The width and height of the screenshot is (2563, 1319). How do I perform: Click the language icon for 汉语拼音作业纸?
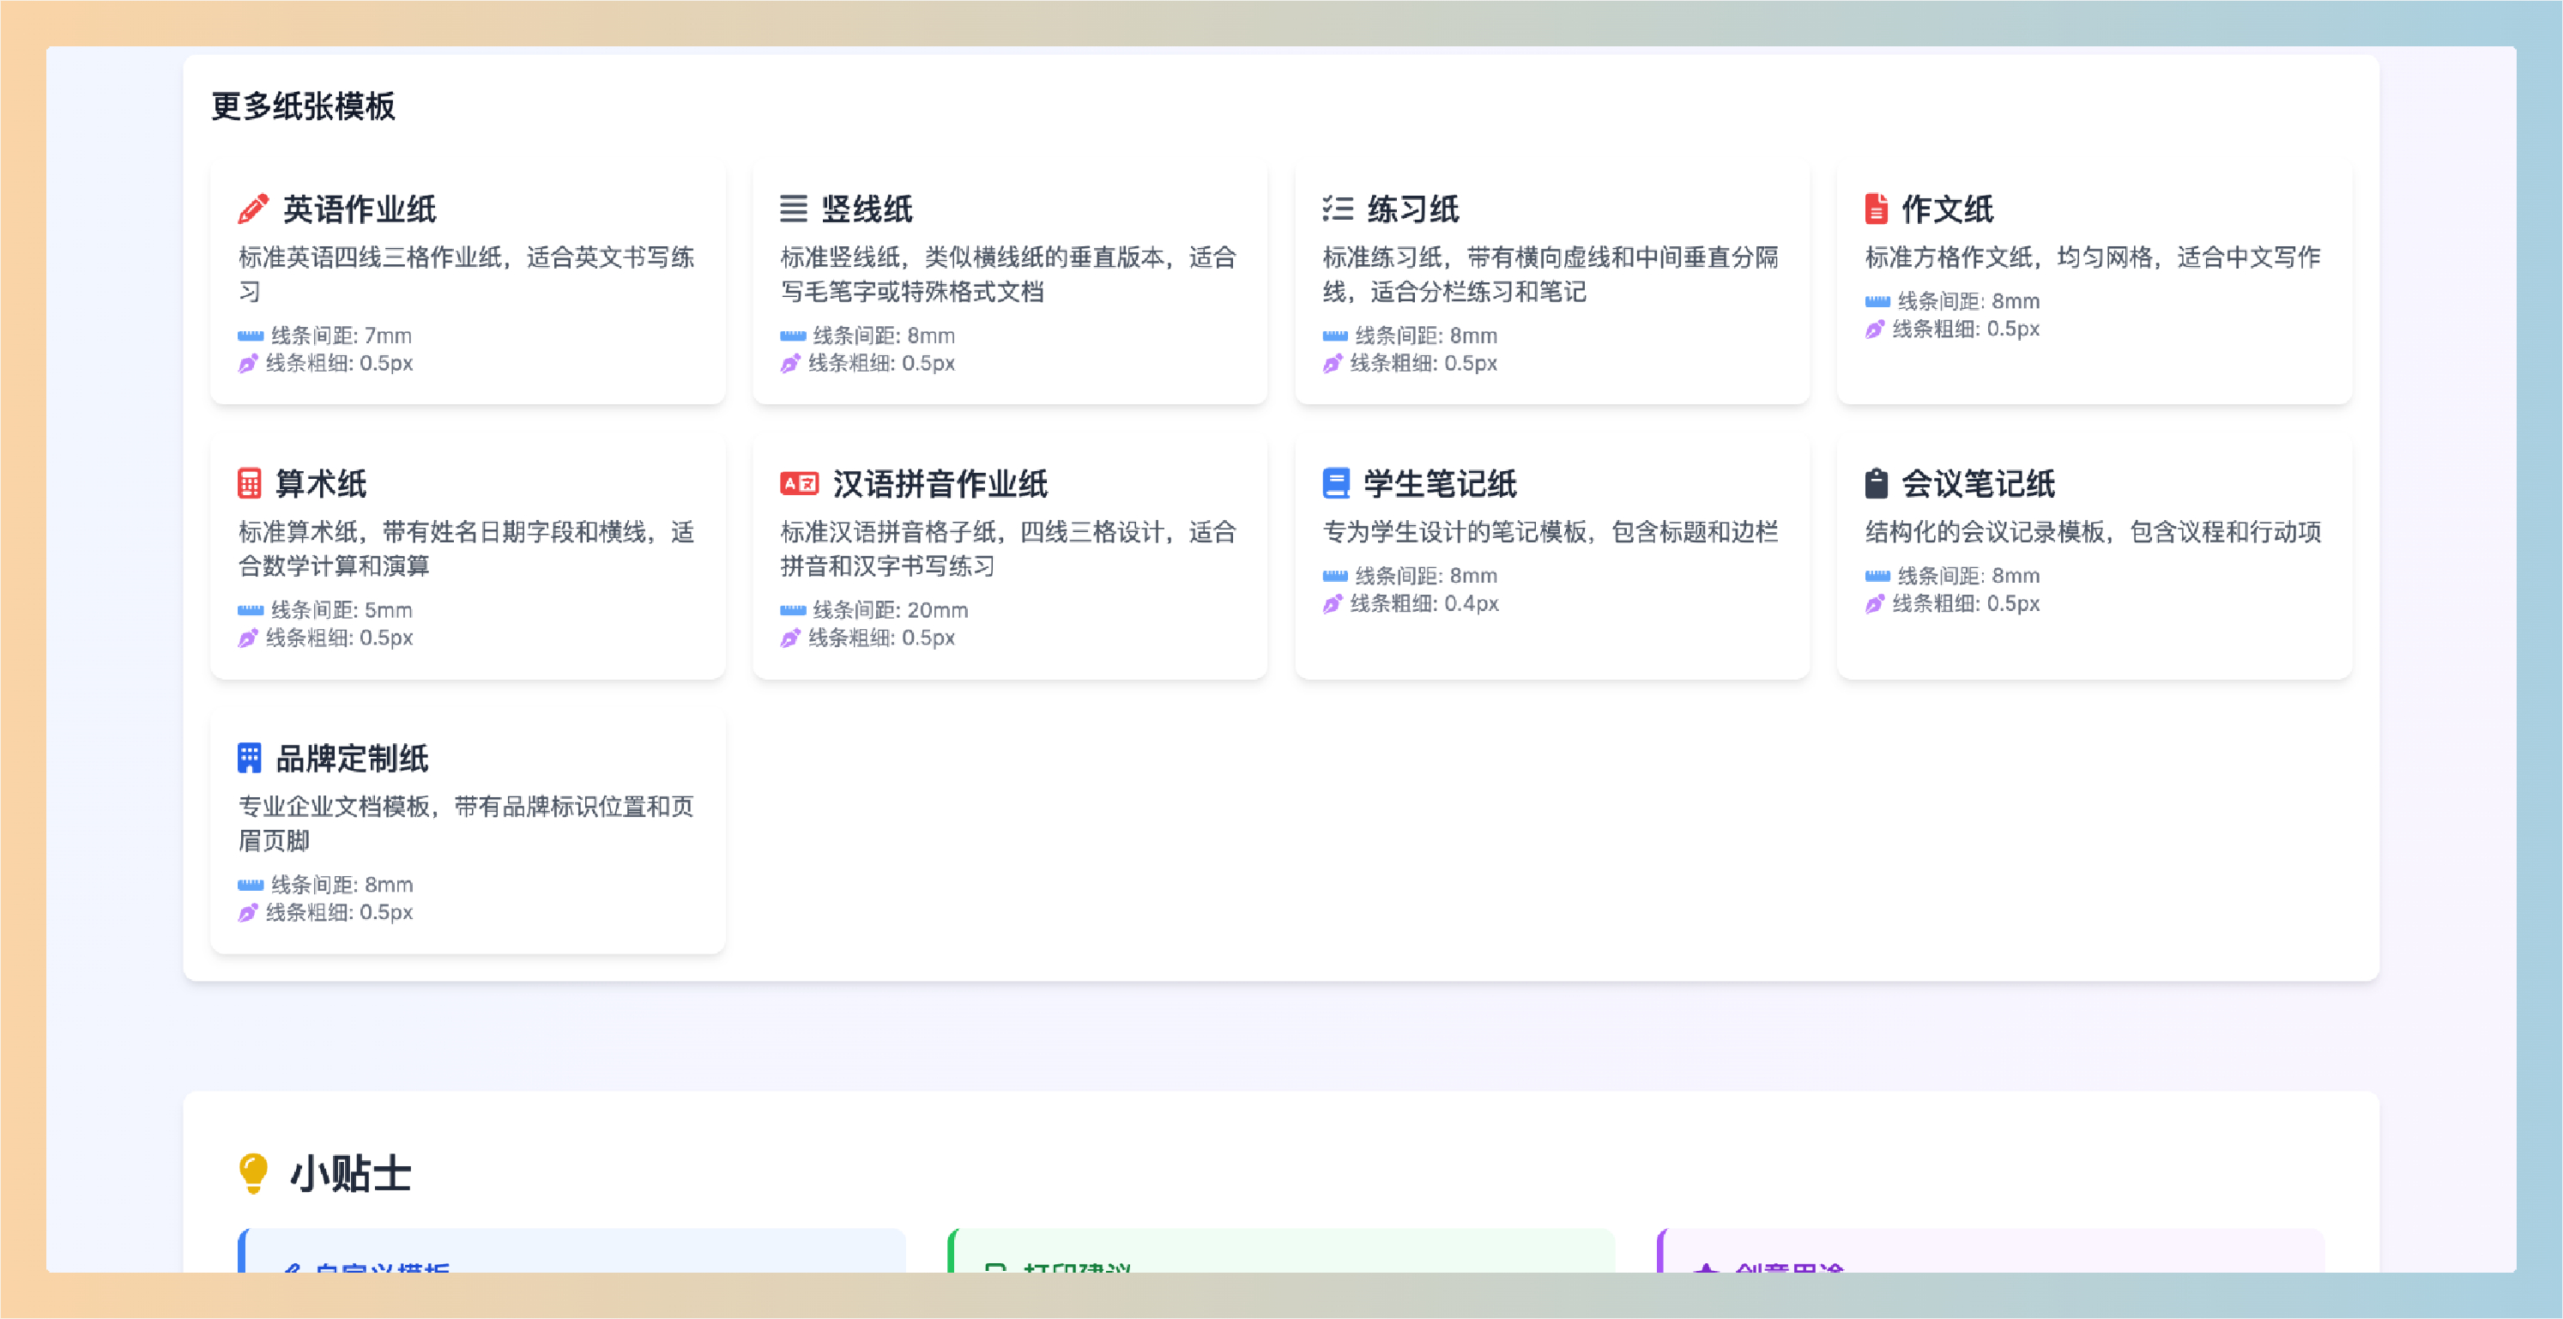799,483
